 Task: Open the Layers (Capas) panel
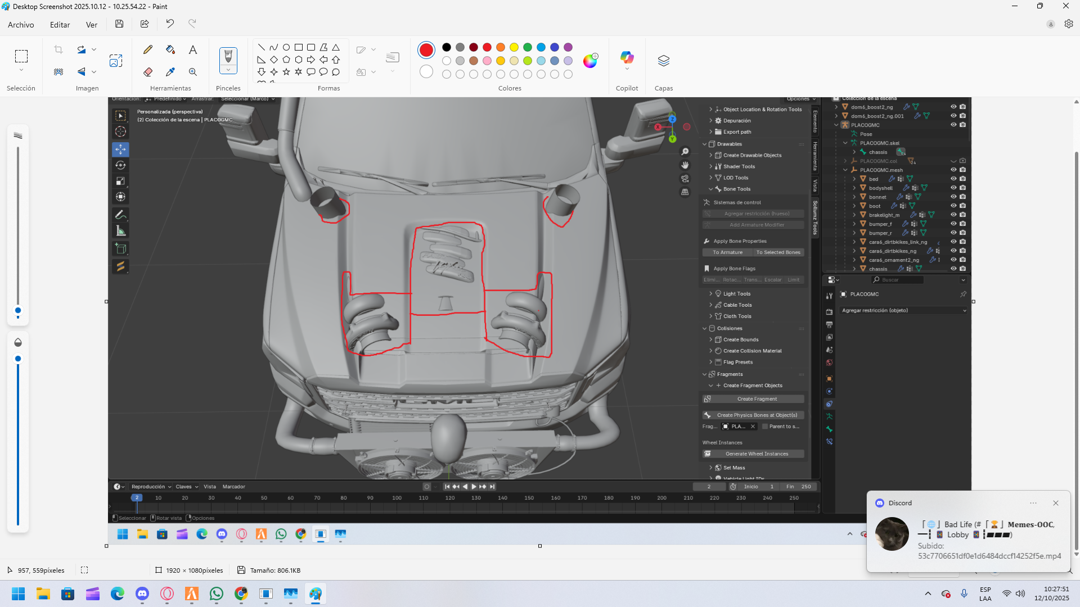click(x=664, y=61)
